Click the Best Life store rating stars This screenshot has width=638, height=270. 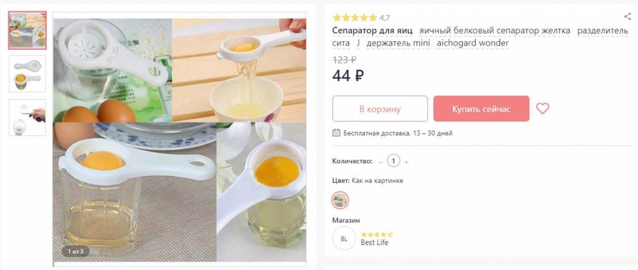pyautogui.click(x=377, y=234)
